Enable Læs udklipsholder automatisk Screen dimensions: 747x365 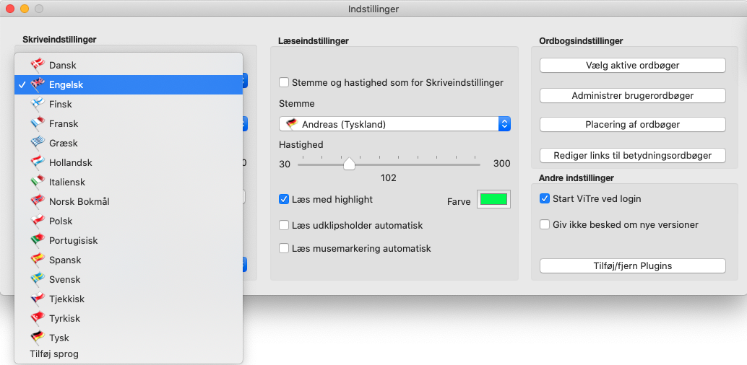285,226
